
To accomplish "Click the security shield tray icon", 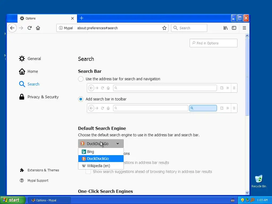I will pos(243,200).
